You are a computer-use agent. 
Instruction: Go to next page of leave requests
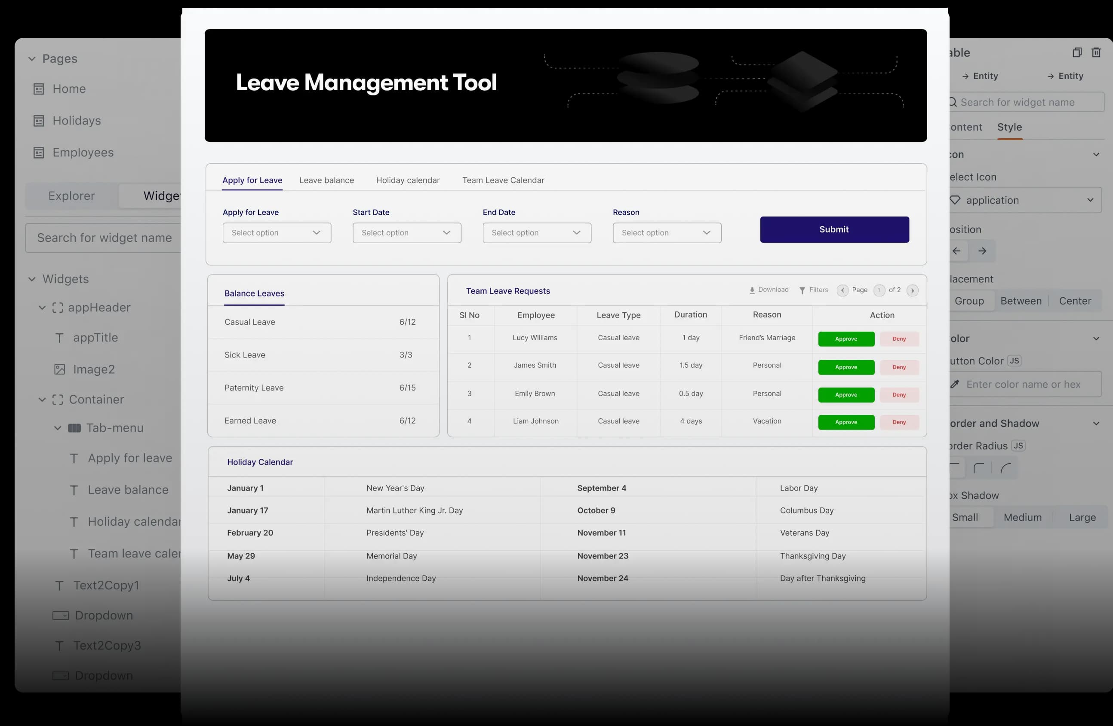coord(912,290)
